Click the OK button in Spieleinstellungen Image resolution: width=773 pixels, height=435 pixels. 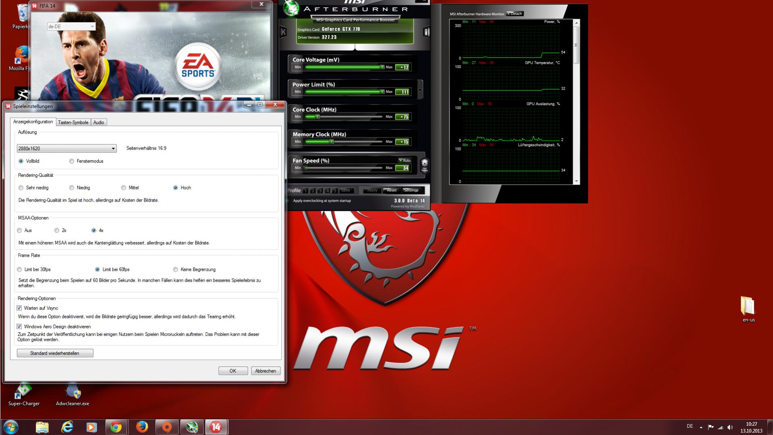(x=233, y=371)
